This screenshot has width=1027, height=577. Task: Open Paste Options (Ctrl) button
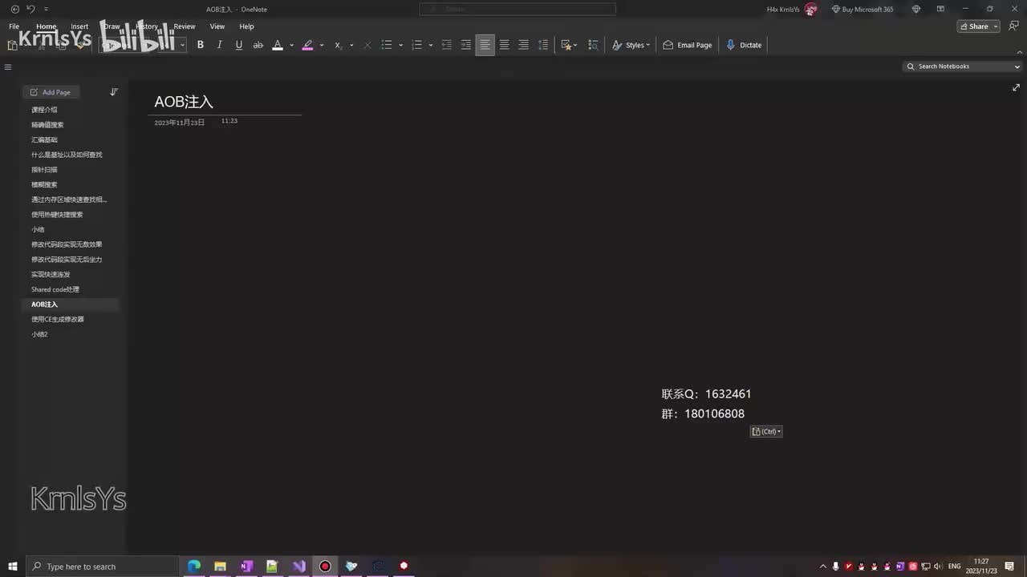(x=766, y=431)
